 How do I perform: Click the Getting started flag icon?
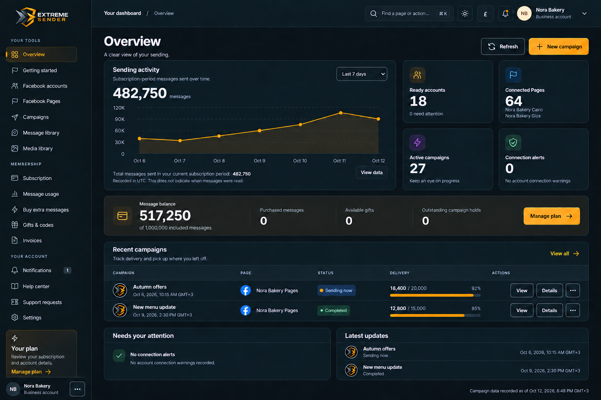pos(15,70)
